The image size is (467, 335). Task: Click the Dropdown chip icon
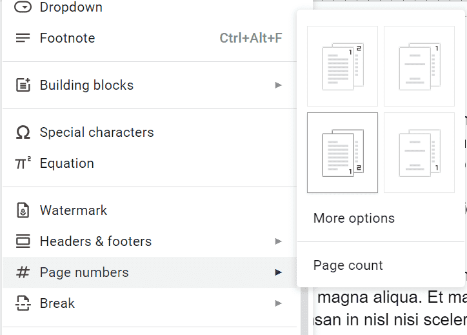click(23, 7)
